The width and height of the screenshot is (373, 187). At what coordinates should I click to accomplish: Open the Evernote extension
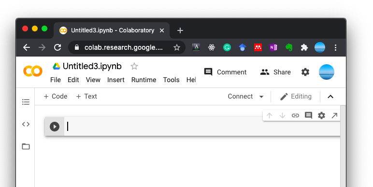pos(289,47)
